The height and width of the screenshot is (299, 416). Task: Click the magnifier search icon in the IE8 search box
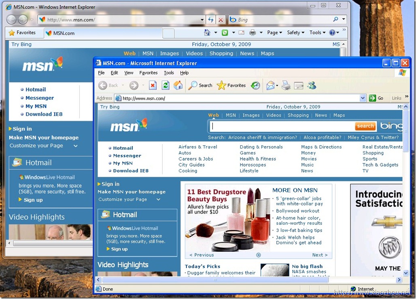click(x=335, y=19)
